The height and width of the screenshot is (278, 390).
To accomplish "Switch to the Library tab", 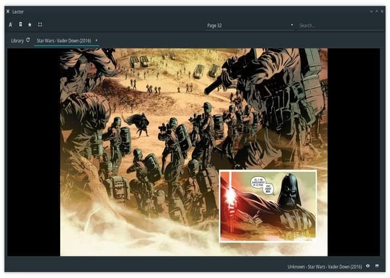I will click(17, 41).
